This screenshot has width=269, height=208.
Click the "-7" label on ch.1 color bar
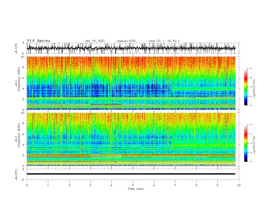[x=251, y=105]
